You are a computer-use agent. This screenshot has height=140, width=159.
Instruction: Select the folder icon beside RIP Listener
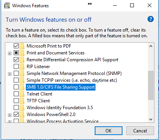pos(22,67)
